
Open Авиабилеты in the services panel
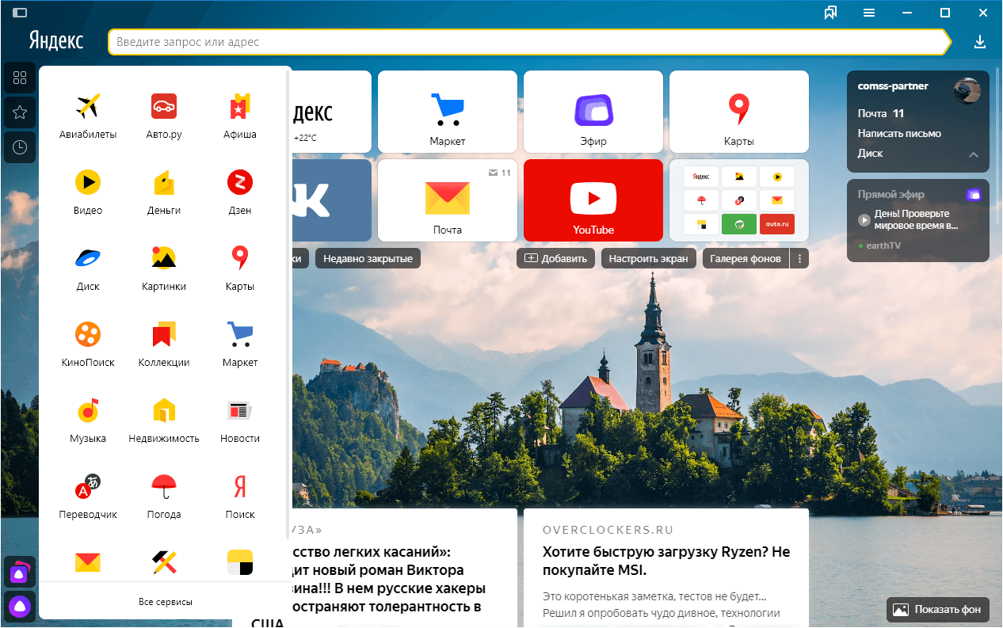point(88,116)
